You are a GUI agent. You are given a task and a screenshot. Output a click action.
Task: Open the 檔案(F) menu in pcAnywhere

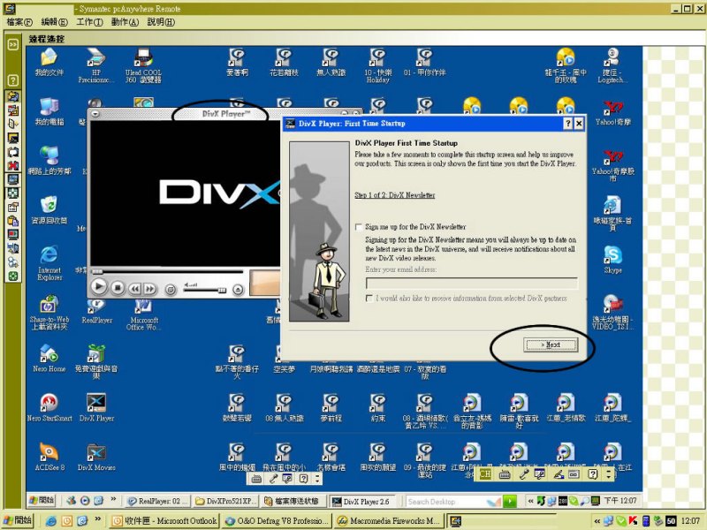pos(19,21)
